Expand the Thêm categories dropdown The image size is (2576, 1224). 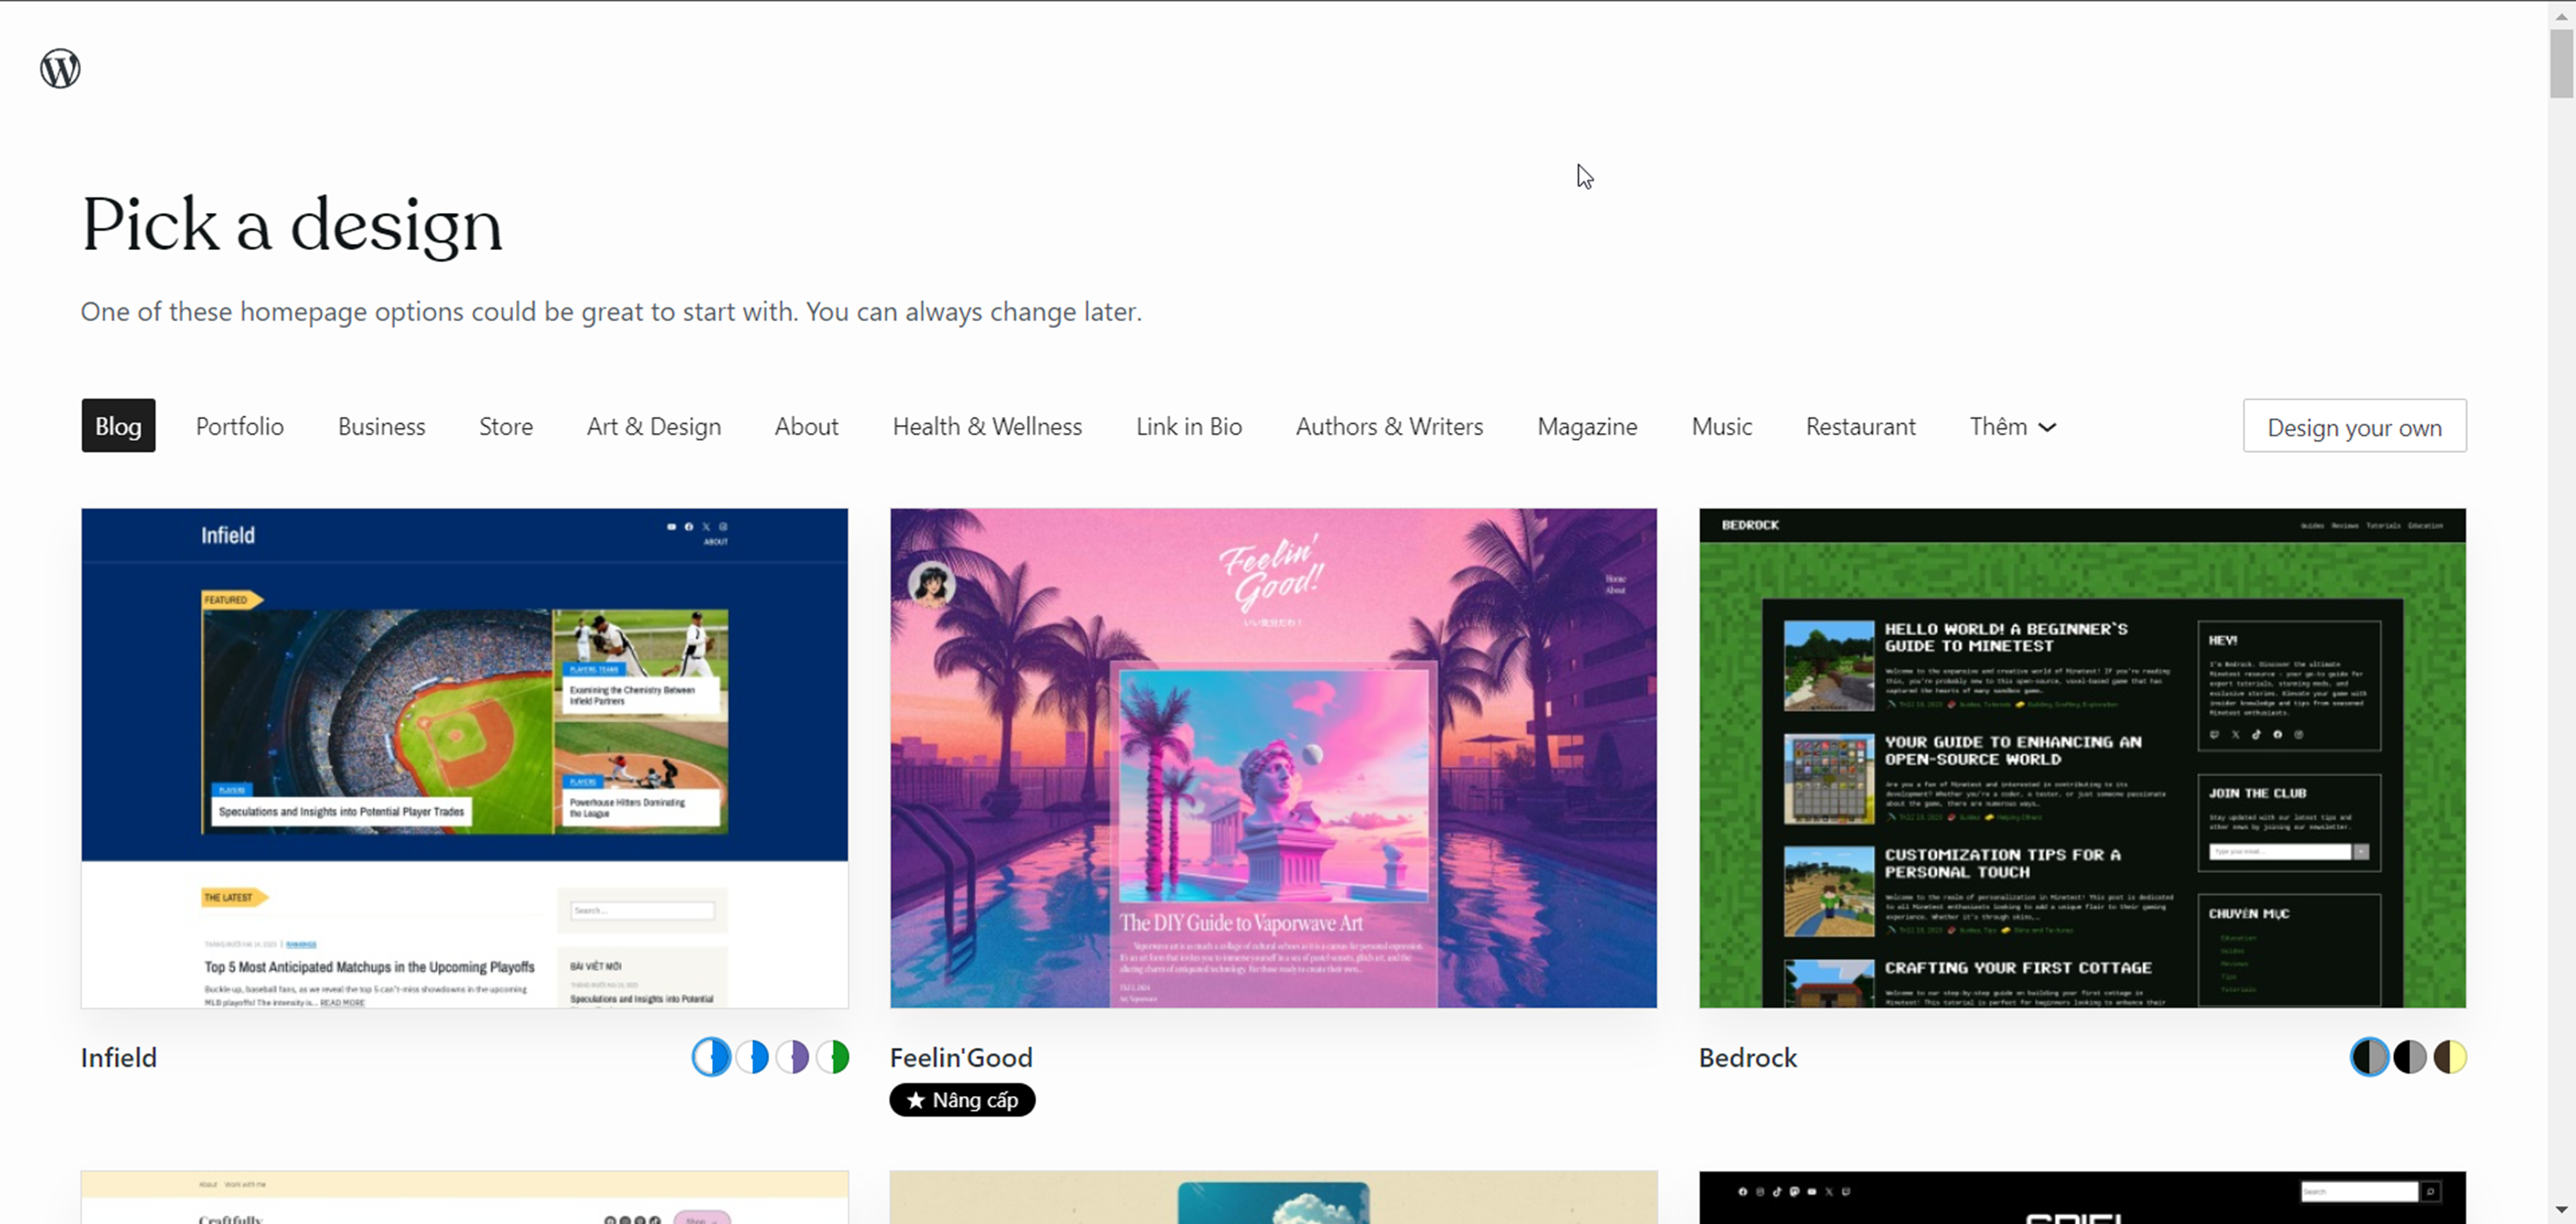(x=2012, y=426)
